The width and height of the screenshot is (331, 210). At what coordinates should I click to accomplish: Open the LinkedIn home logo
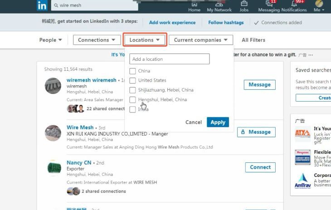[42, 5]
